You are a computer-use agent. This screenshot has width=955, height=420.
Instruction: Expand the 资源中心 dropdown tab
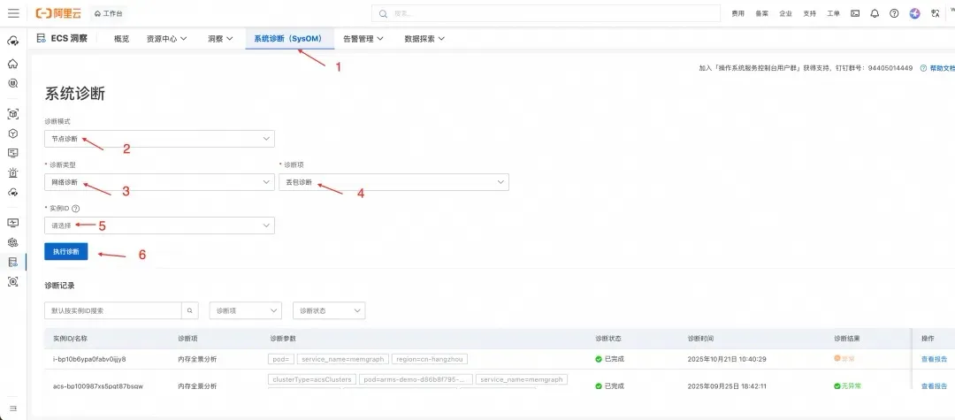166,38
